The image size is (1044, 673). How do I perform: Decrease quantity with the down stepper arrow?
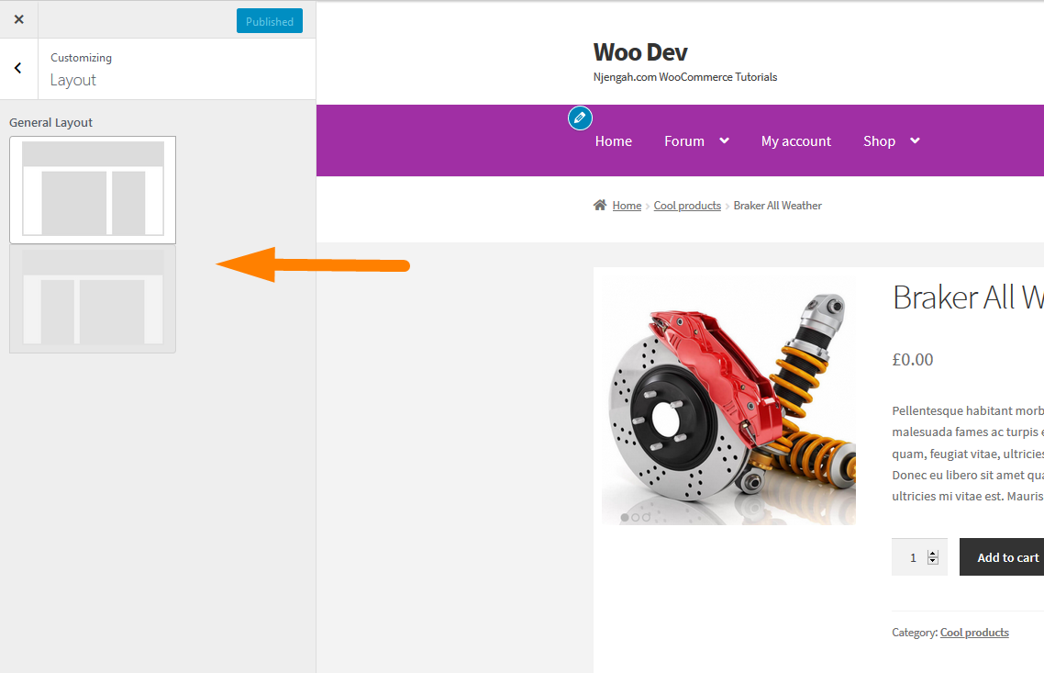click(x=933, y=561)
